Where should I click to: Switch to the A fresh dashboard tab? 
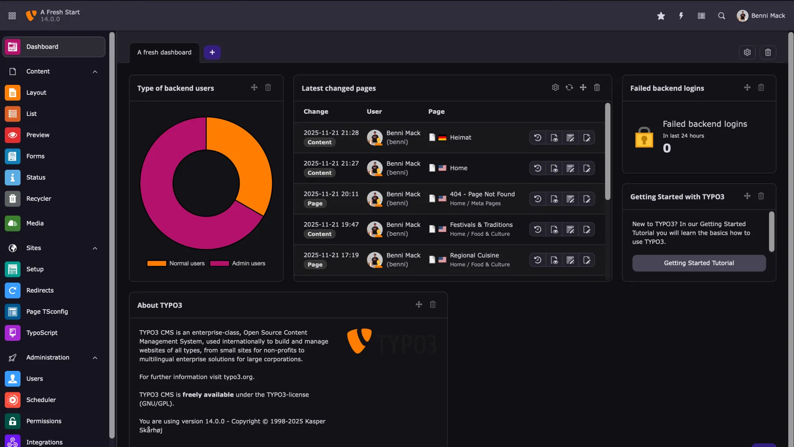[x=164, y=52]
